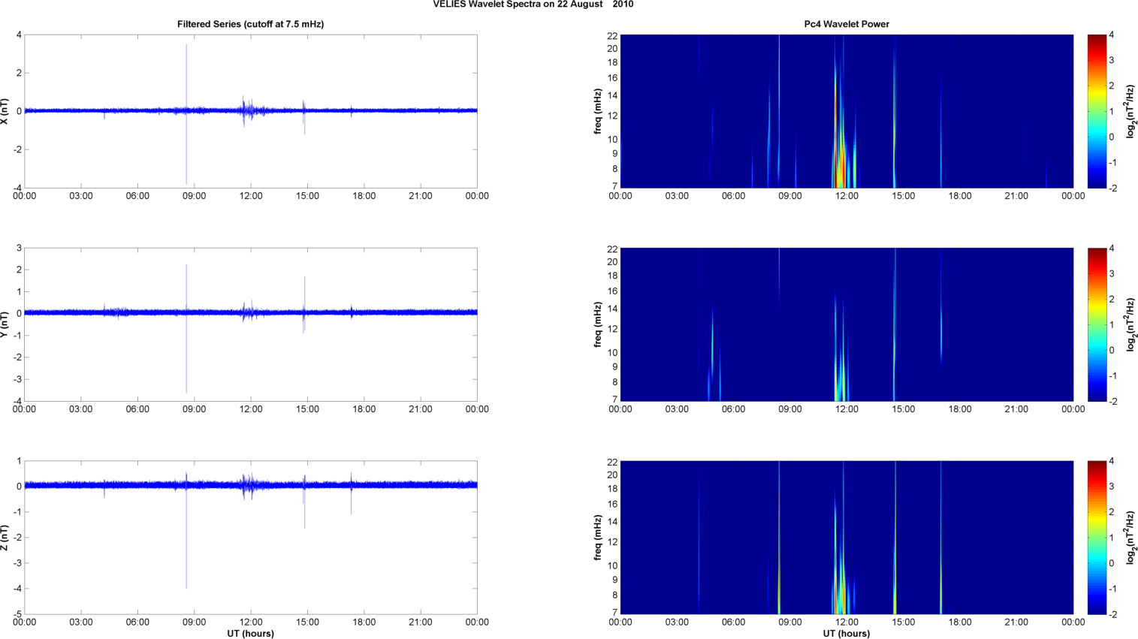Click the X (nT) axis label

click(x=5, y=111)
